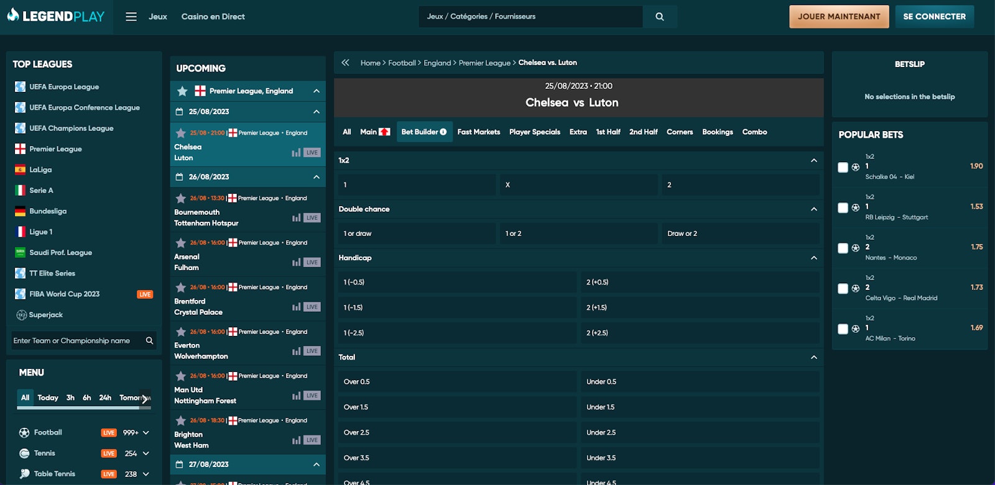This screenshot has width=995, height=485.
Task: Click the LegendPlay logo
Action: click(56, 16)
